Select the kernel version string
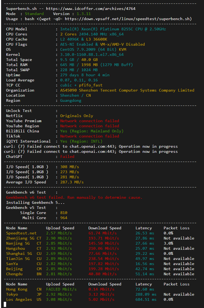This screenshot has height=308, width=204. [92, 55]
